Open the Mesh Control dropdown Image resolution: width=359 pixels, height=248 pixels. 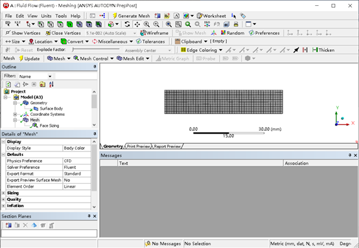(112, 58)
